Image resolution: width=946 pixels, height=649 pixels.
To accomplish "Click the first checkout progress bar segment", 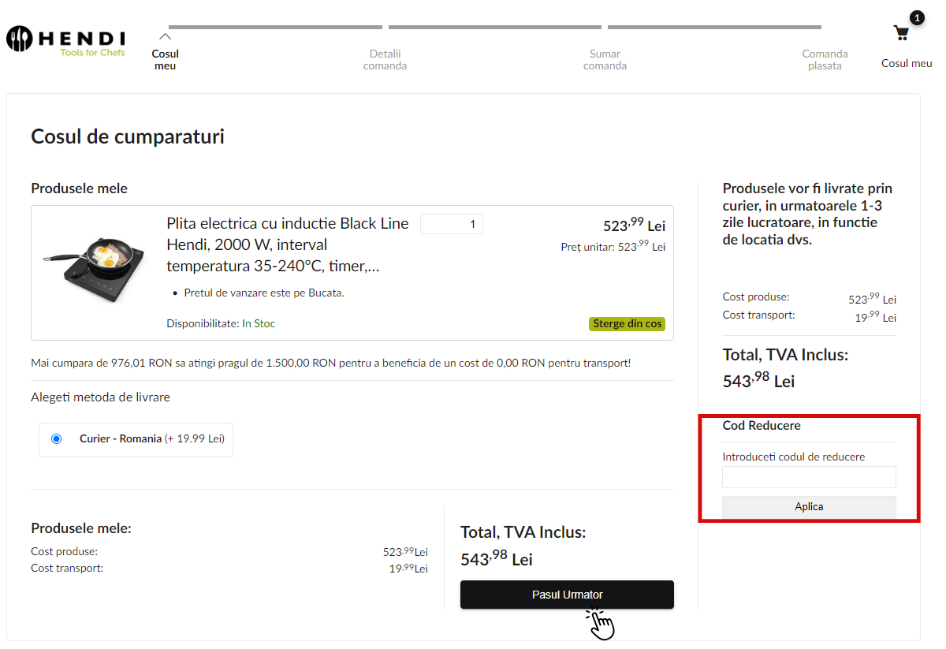I will click(275, 28).
